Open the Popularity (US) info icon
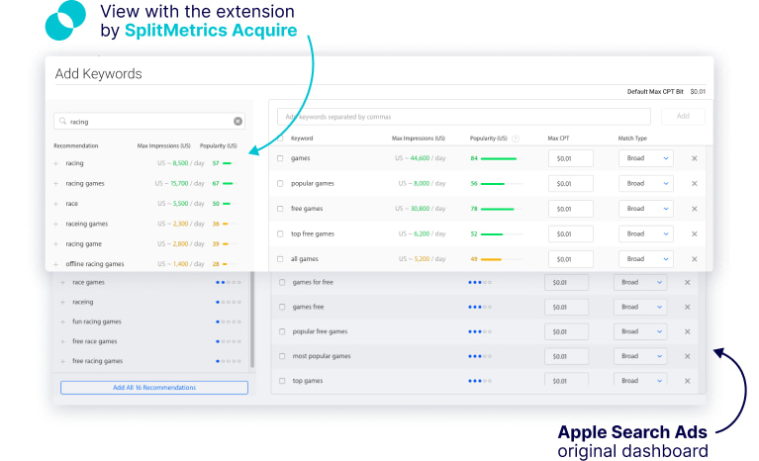This screenshot has width=759, height=461. [516, 138]
